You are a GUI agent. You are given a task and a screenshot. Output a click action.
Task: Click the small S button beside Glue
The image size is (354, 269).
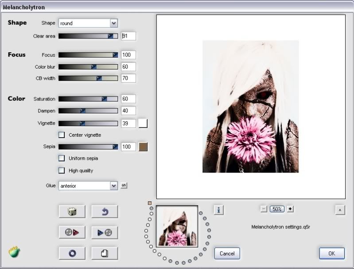tap(124, 185)
